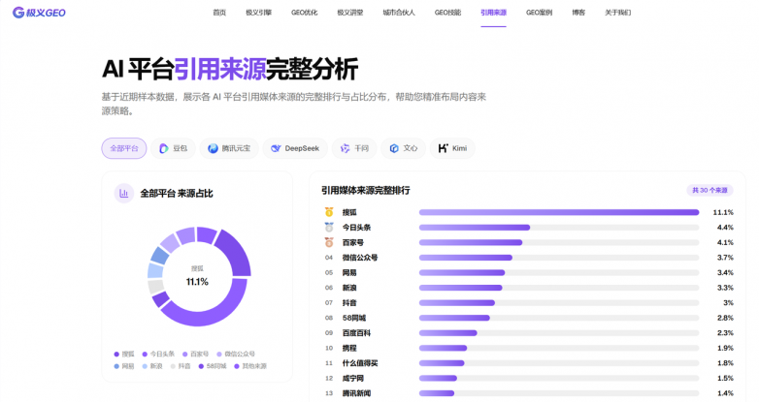Filter sources by DeepSeek platform
The width and height of the screenshot is (759, 402).
tap(295, 148)
